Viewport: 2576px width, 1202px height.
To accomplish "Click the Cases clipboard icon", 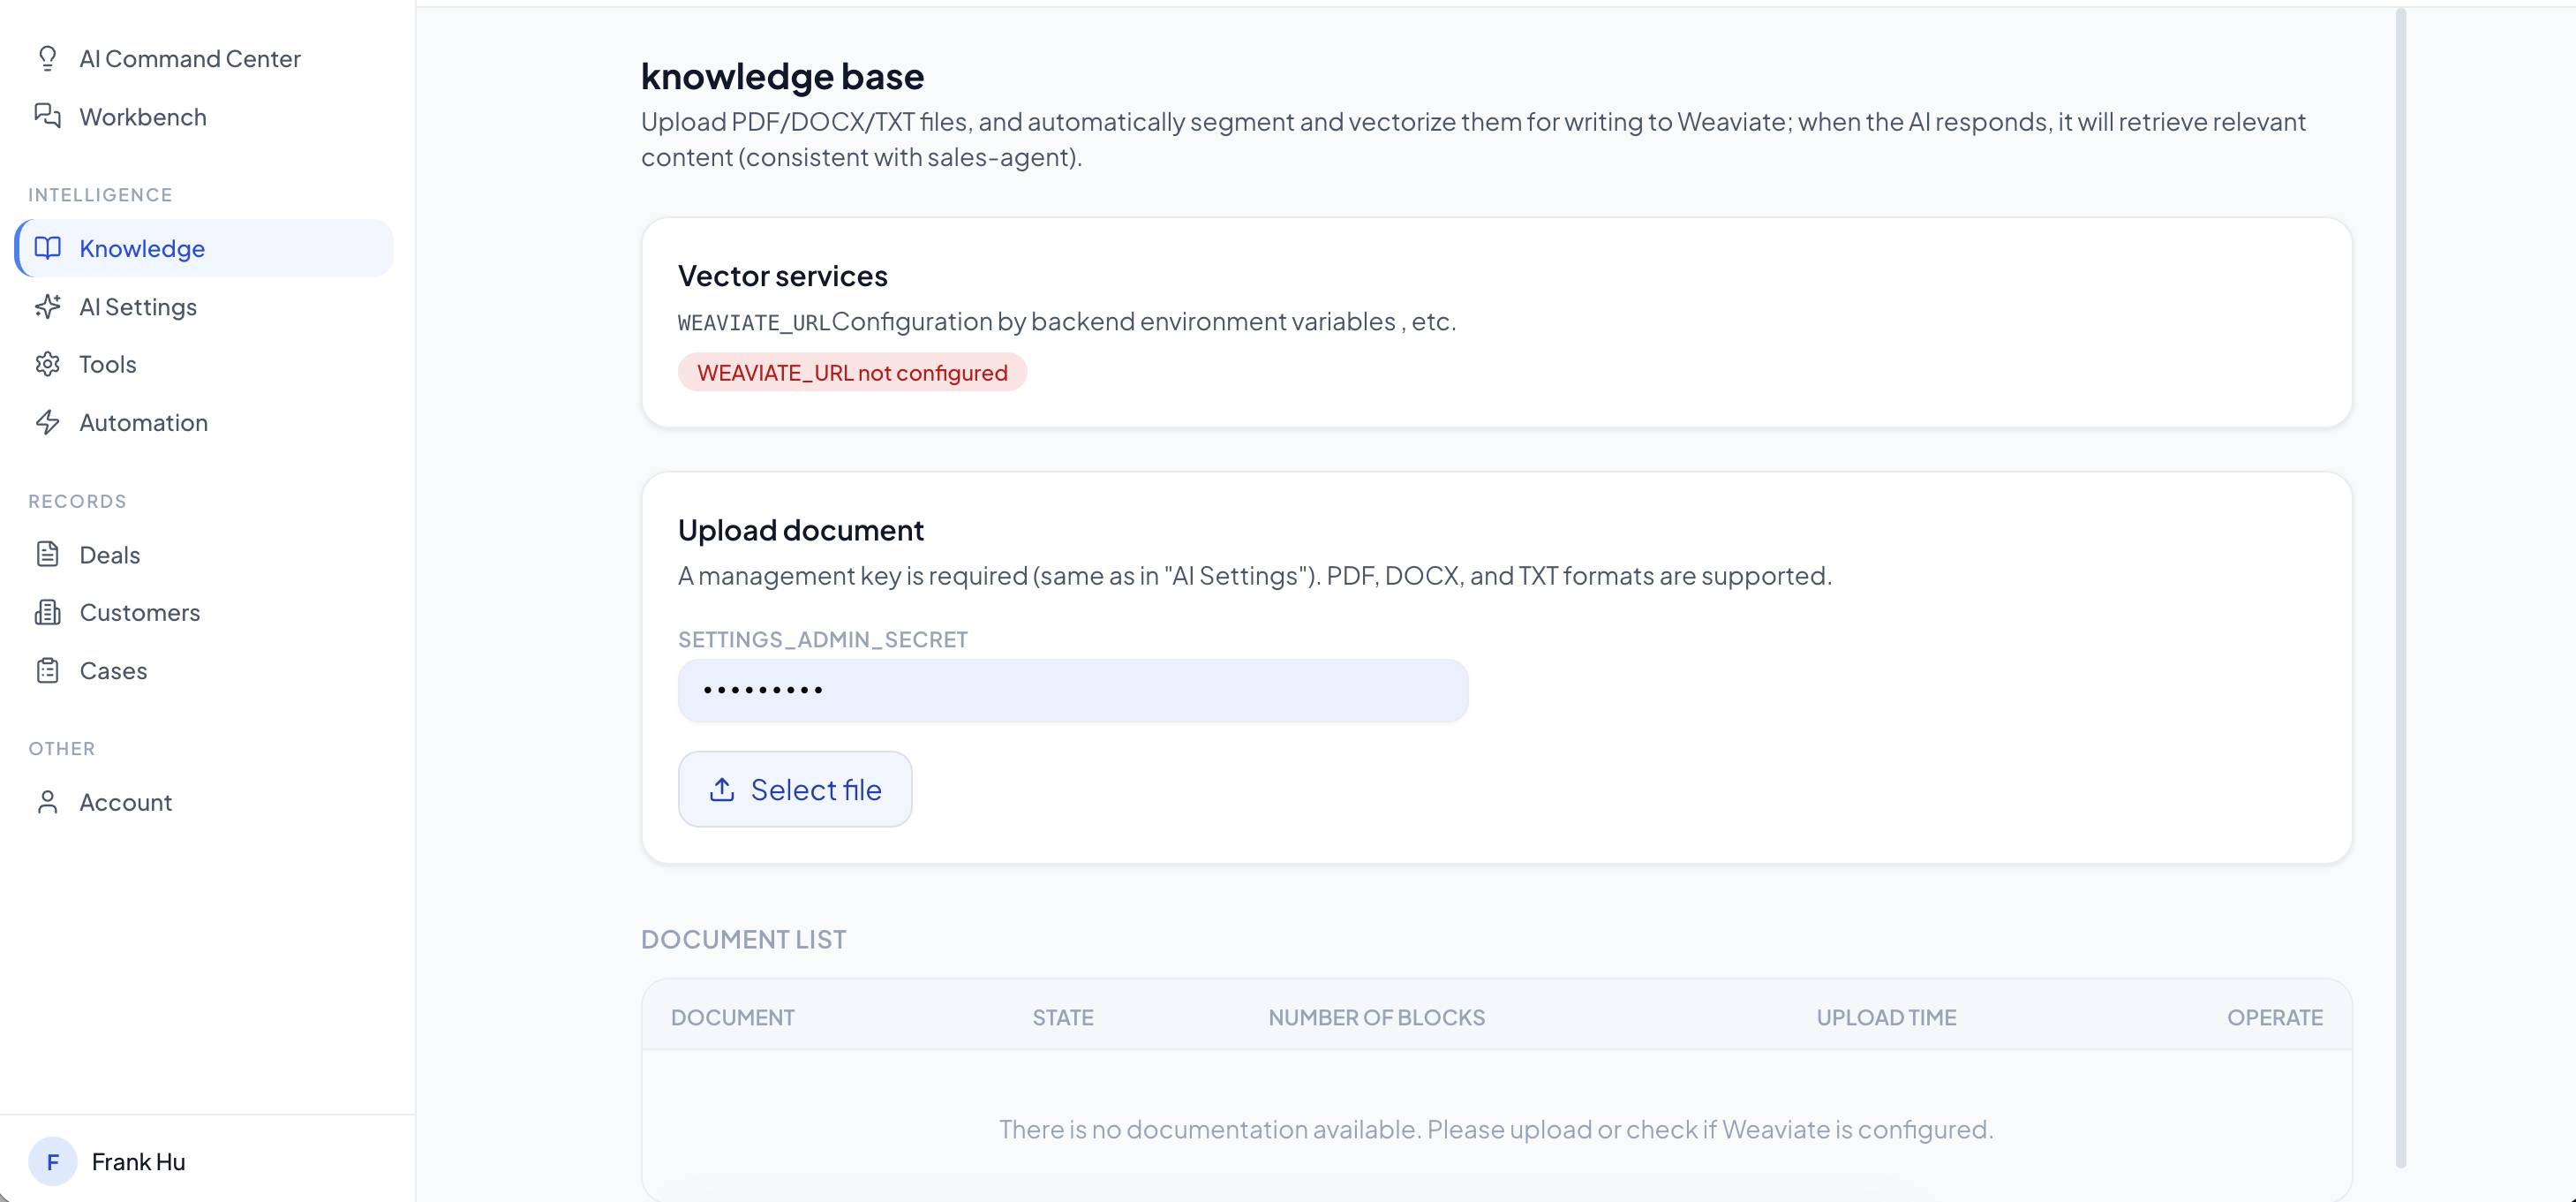I will tap(47, 670).
